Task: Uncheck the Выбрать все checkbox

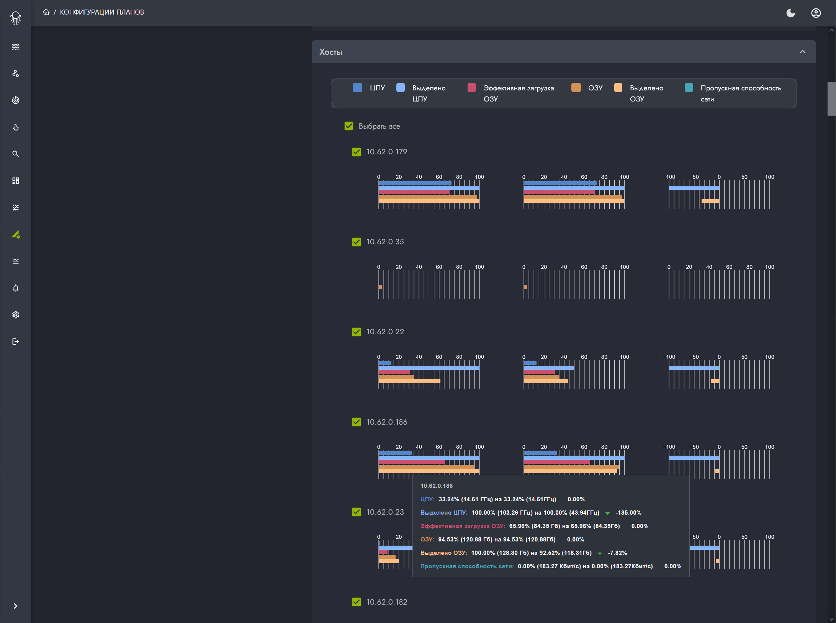Action: pyautogui.click(x=349, y=126)
